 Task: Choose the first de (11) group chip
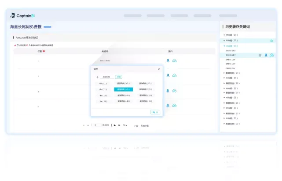tap(103, 84)
